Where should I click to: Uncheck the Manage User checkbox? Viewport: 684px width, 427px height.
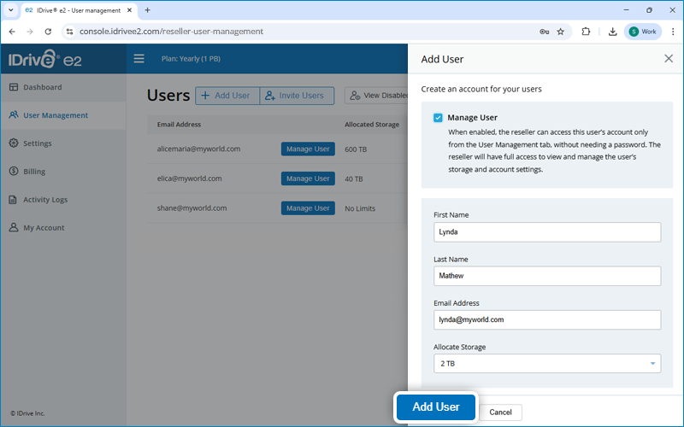pyautogui.click(x=438, y=118)
